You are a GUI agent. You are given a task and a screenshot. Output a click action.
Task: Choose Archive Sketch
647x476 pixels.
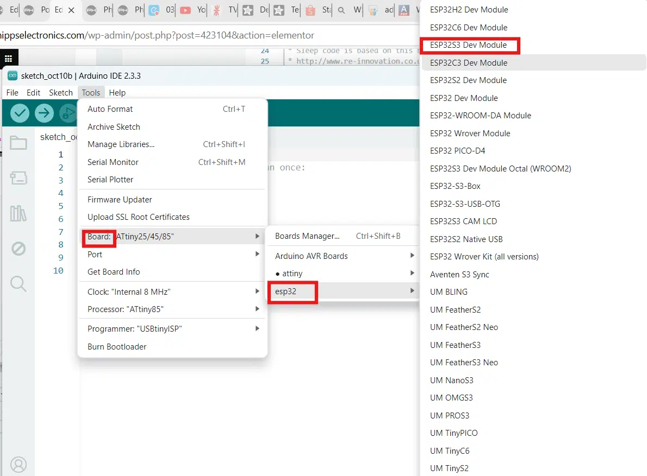pyautogui.click(x=172, y=127)
